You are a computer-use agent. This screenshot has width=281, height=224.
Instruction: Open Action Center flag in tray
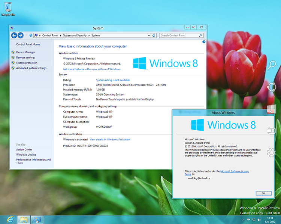(x=248, y=220)
